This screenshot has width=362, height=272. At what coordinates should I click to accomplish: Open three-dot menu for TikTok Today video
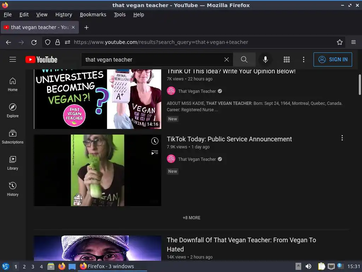[x=342, y=138]
